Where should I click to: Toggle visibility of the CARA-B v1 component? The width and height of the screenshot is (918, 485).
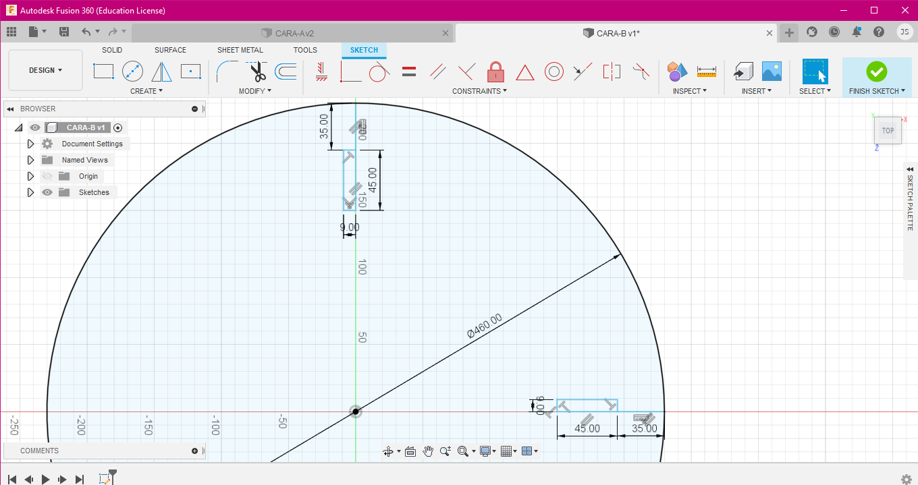[35, 127]
